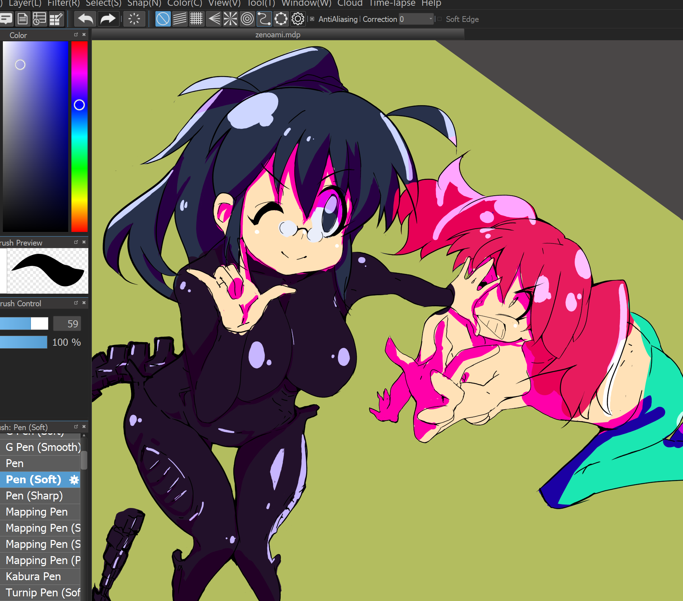The height and width of the screenshot is (601, 683).
Task: Float the Brush list panel
Action: point(76,427)
